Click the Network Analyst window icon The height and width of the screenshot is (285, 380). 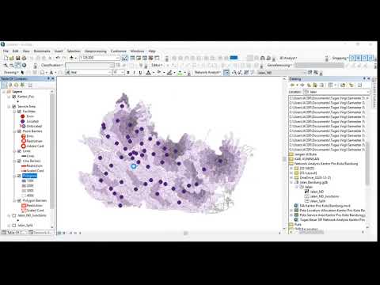(x=226, y=72)
